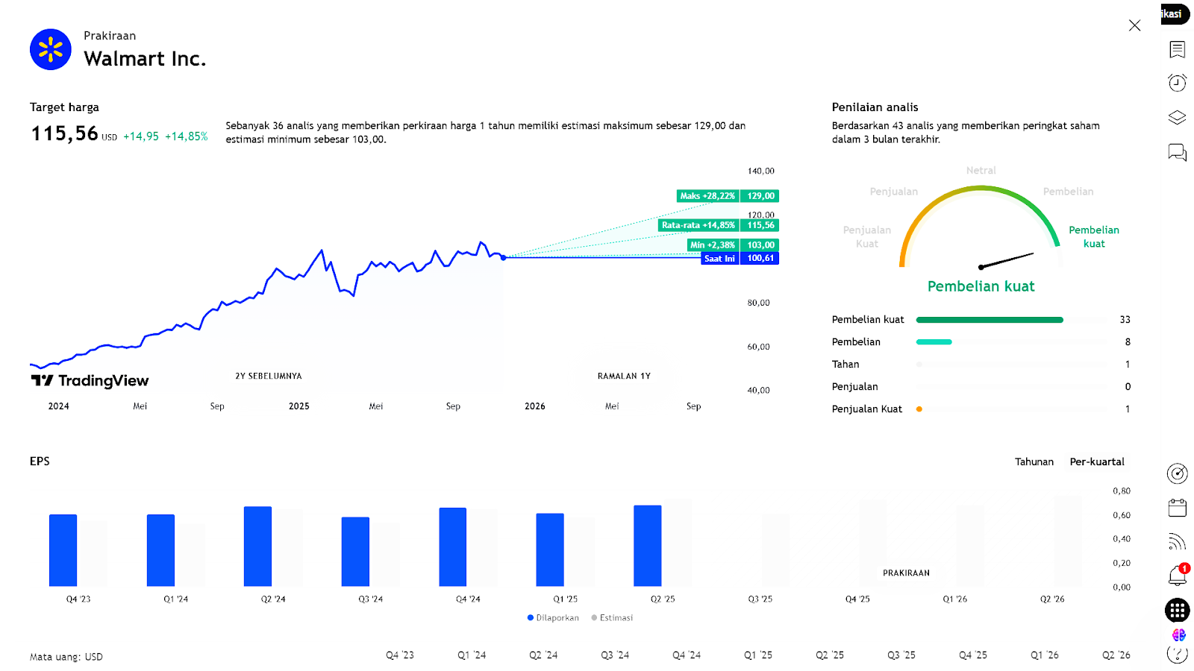Toggle the Dilaporkan legend item
1194x671 pixels.
tap(553, 618)
